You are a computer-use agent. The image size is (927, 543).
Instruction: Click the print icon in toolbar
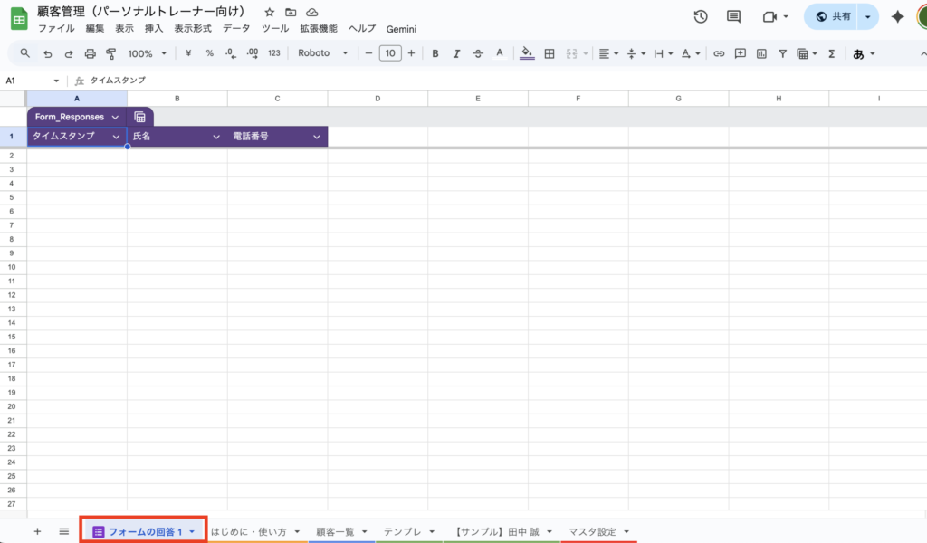(90, 53)
